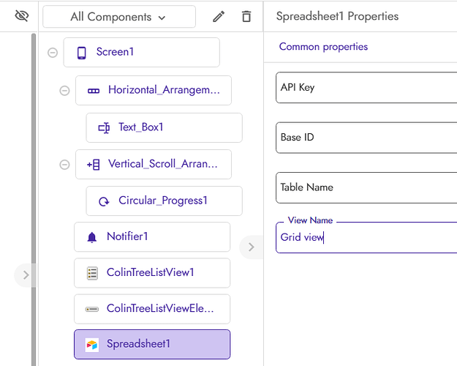Click the Text_Box1 component icon

point(104,128)
